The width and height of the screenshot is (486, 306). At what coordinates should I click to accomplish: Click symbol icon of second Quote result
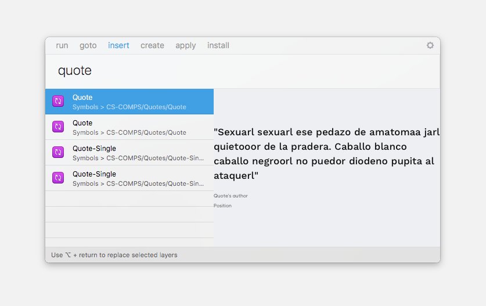point(58,127)
